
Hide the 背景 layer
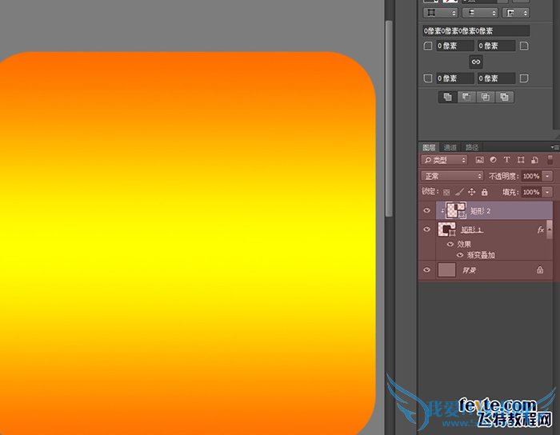coord(426,269)
